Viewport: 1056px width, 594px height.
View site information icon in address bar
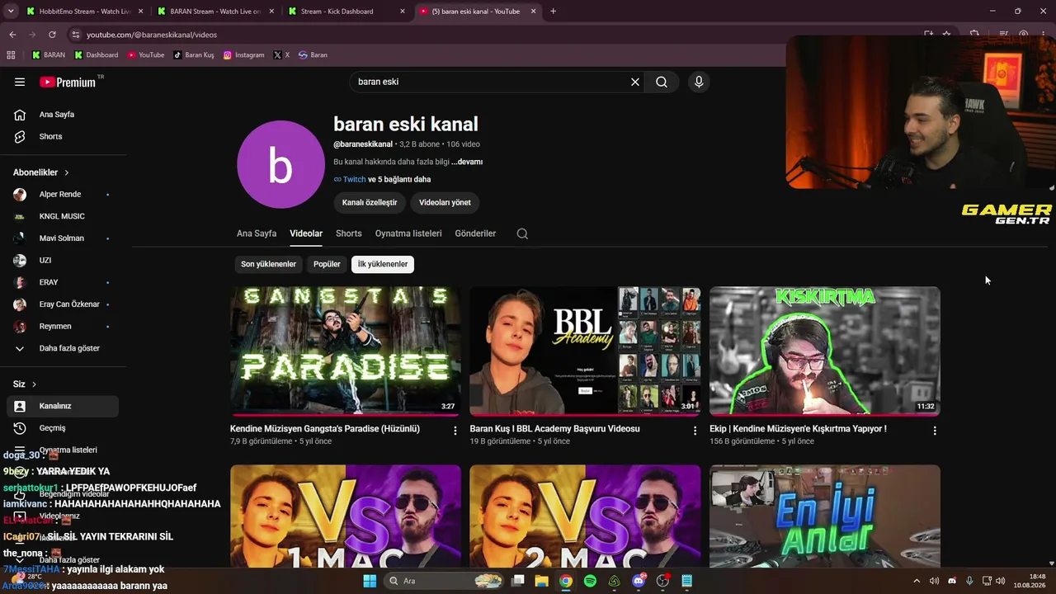click(x=76, y=35)
